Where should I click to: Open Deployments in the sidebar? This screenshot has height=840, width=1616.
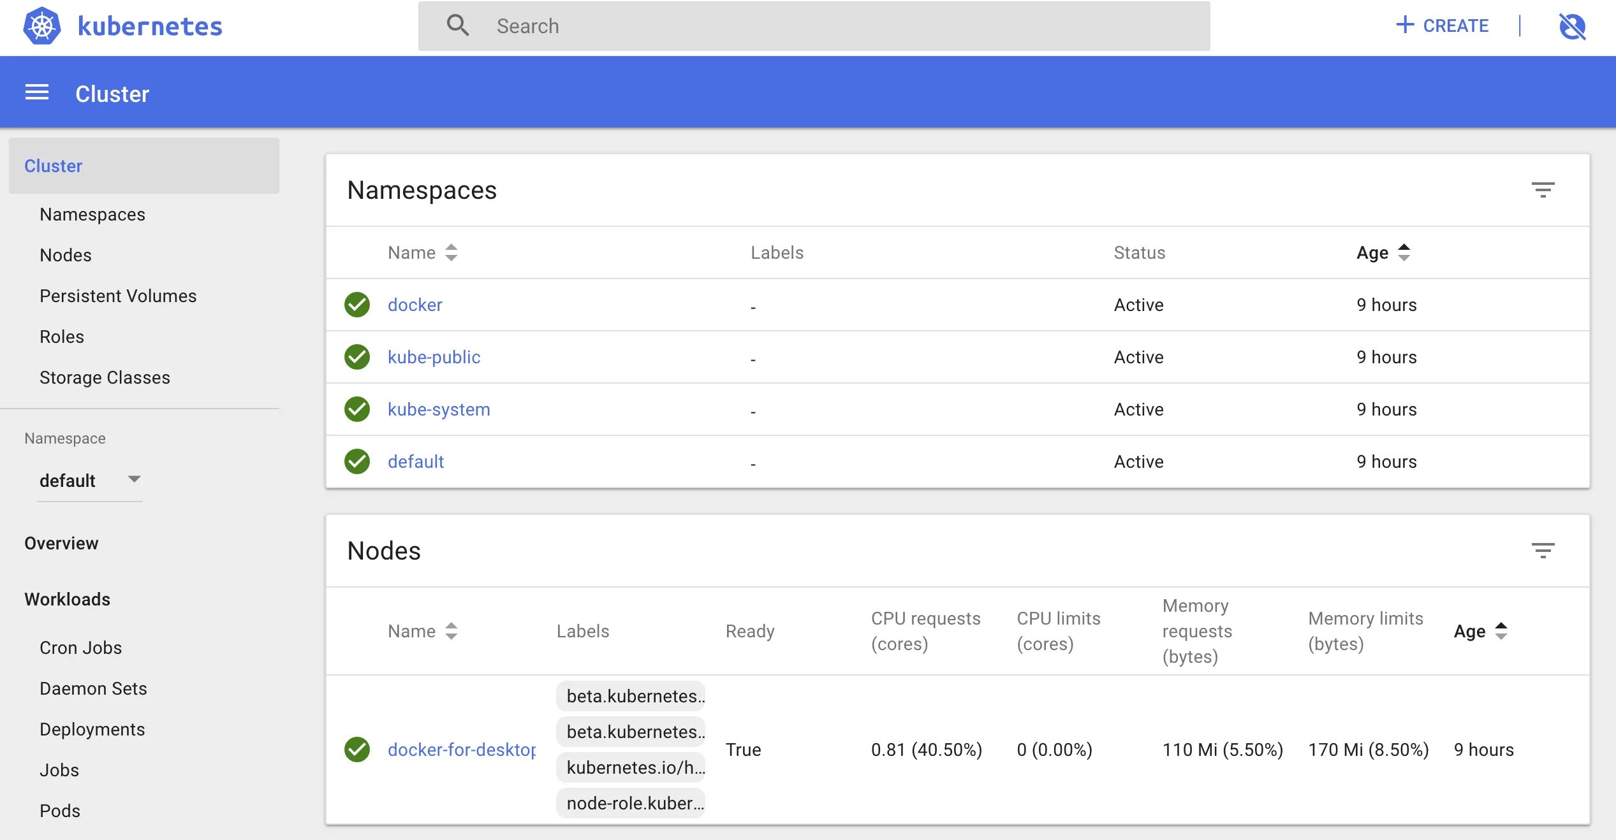point(92,729)
